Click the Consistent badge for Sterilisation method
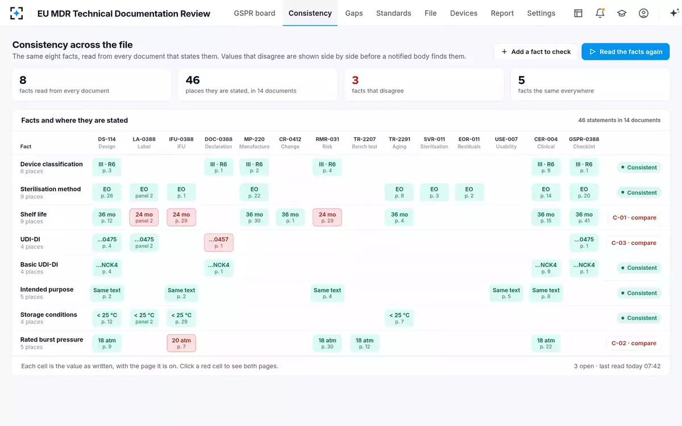The image size is (682, 426). click(x=639, y=193)
